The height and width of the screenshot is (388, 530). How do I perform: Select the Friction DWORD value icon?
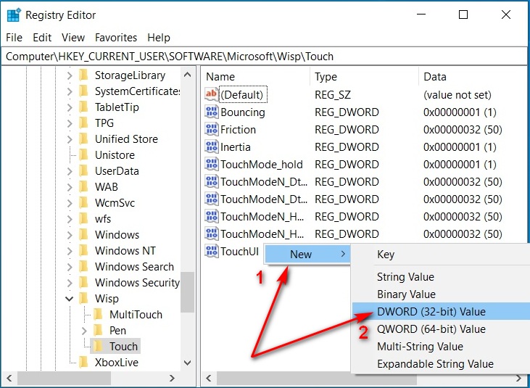click(212, 129)
